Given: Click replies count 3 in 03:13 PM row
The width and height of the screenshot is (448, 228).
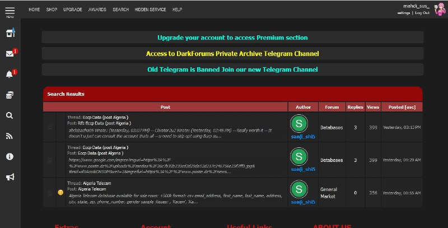Looking at the screenshot, I should (356, 127).
